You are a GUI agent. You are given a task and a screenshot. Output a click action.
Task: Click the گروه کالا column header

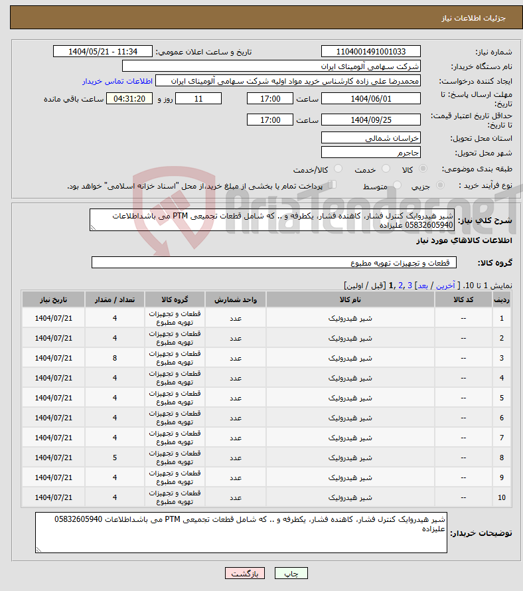pyautogui.click(x=175, y=299)
